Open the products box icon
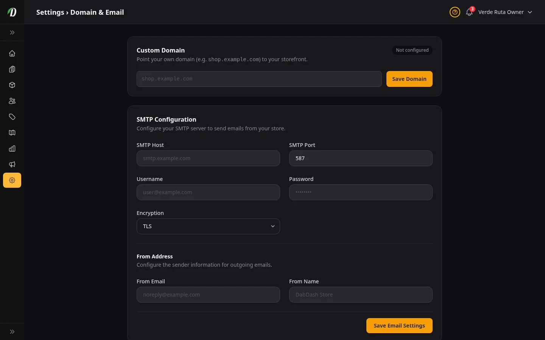Viewport: 545px width, 340px height. [12, 85]
